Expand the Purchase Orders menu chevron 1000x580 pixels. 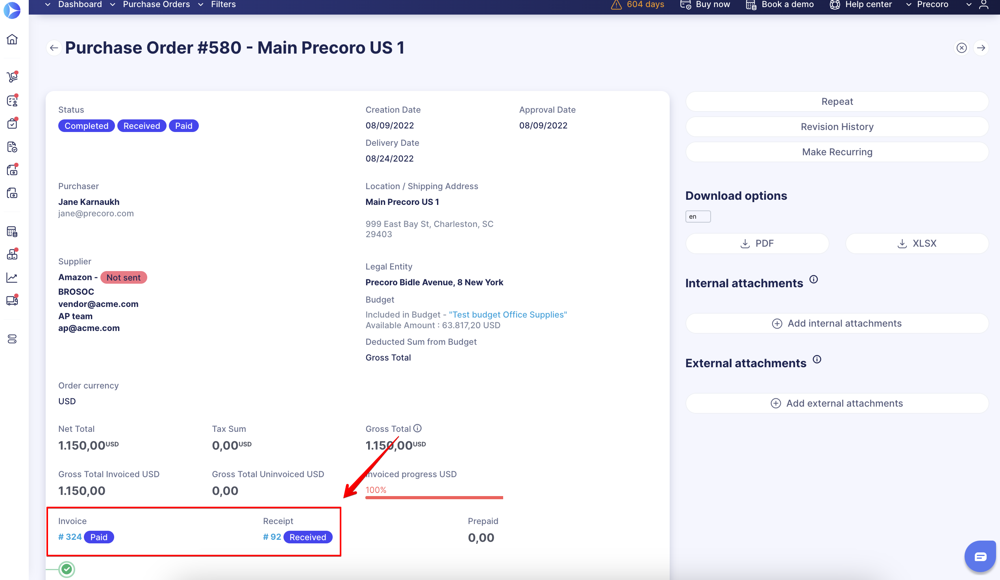[112, 4]
